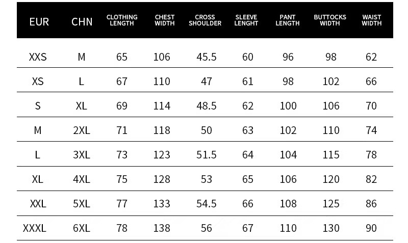
Task: Click the 2XL Chinese size cell
Action: click(82, 130)
